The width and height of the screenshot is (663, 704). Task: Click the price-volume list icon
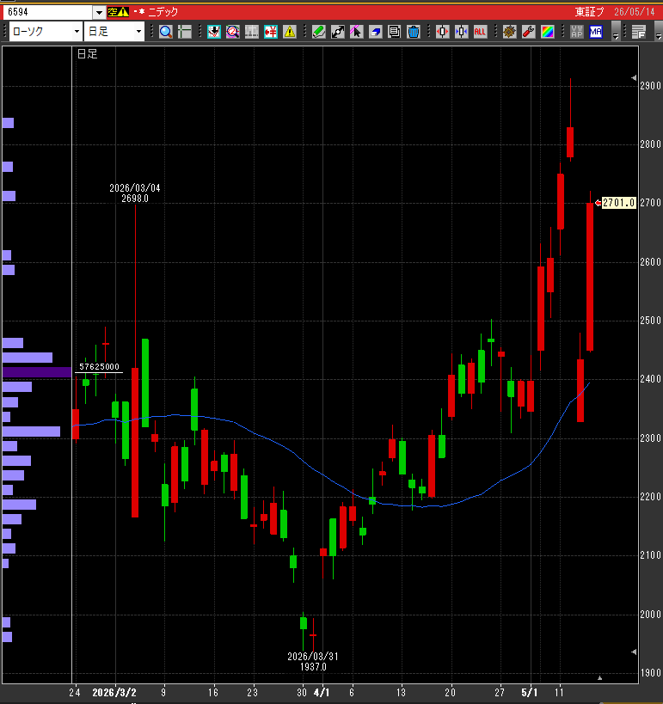tap(638, 32)
